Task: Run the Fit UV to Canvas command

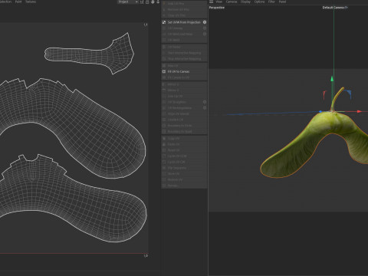Action: 179,71
